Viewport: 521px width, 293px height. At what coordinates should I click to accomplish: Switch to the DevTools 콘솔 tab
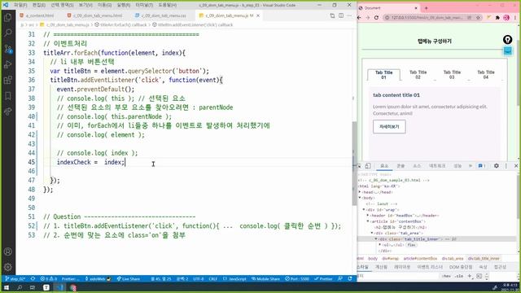[401, 165]
